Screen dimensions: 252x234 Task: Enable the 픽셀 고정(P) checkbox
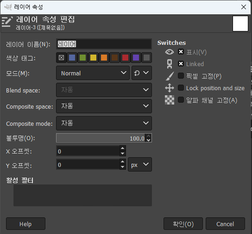tap(181, 75)
